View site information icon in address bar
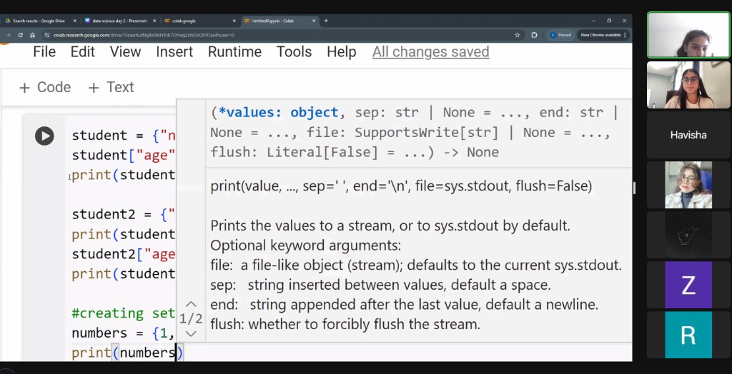The width and height of the screenshot is (732, 374). (46, 35)
